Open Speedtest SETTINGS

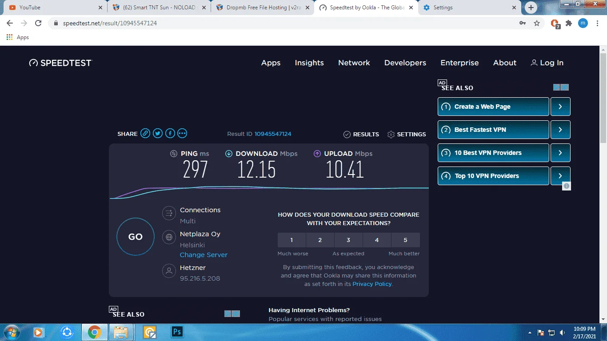407,134
